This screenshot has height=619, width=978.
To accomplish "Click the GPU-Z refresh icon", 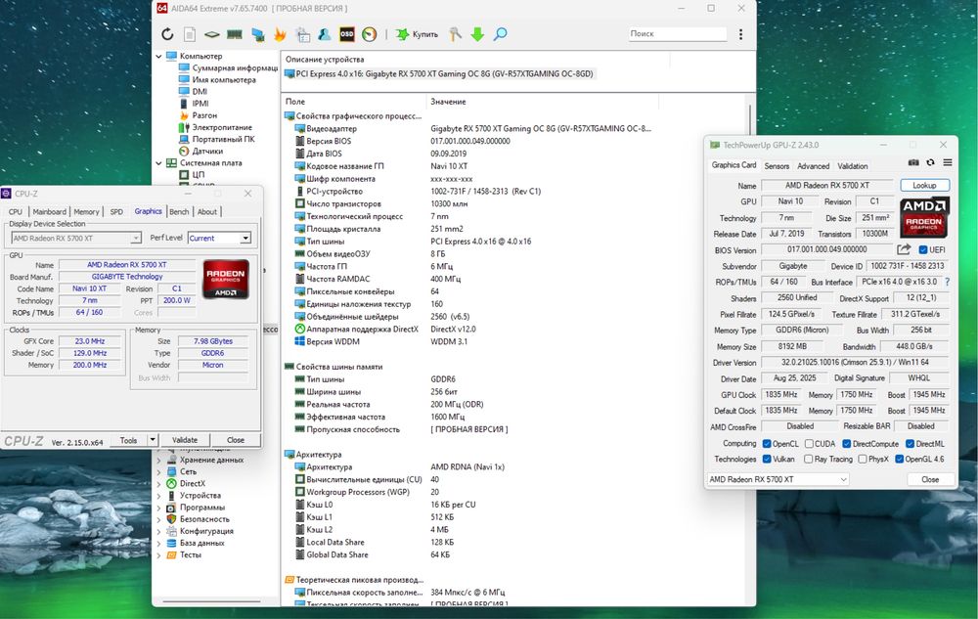I will click(x=931, y=162).
